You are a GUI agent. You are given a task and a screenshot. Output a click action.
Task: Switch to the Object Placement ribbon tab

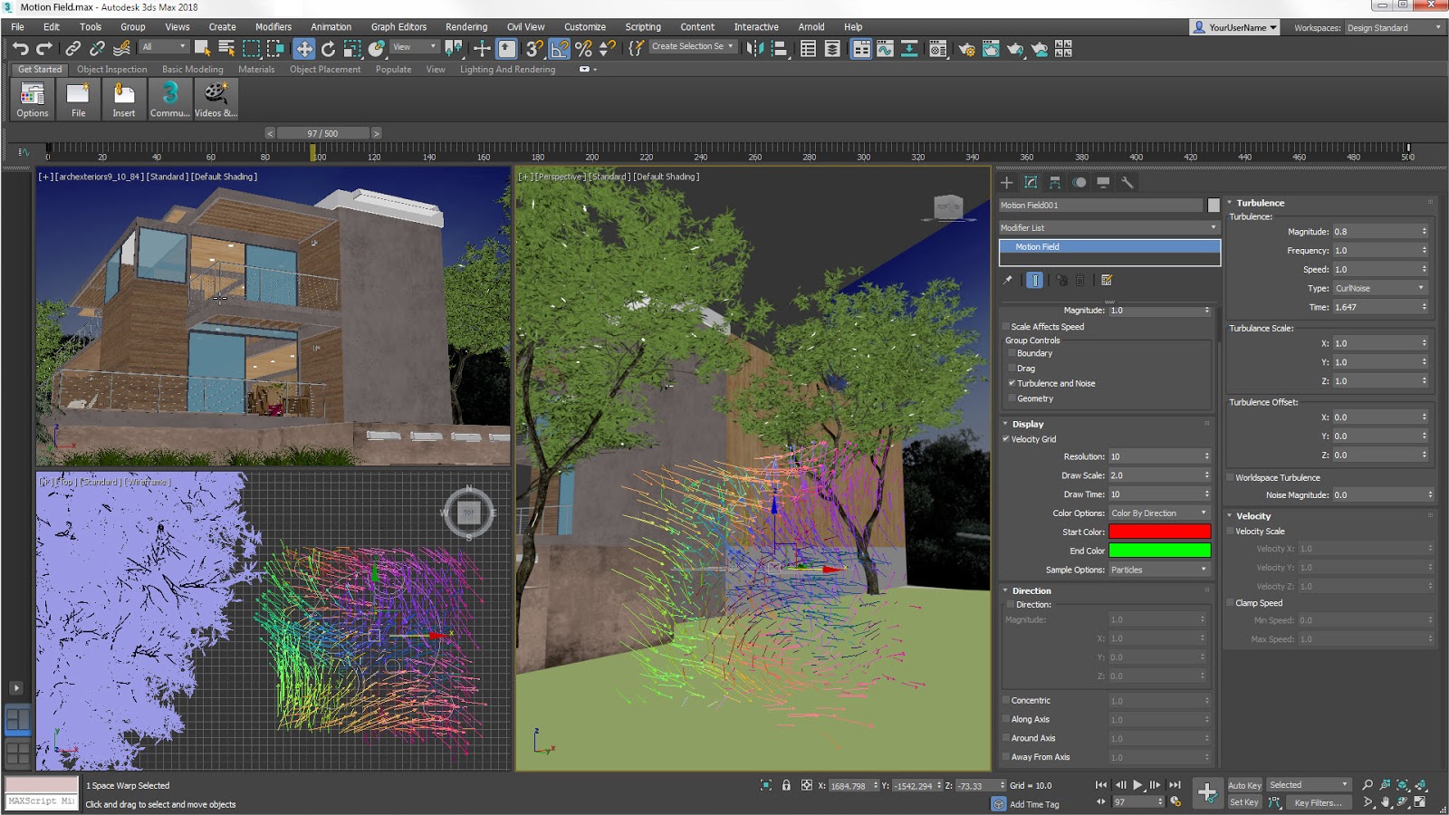click(324, 69)
